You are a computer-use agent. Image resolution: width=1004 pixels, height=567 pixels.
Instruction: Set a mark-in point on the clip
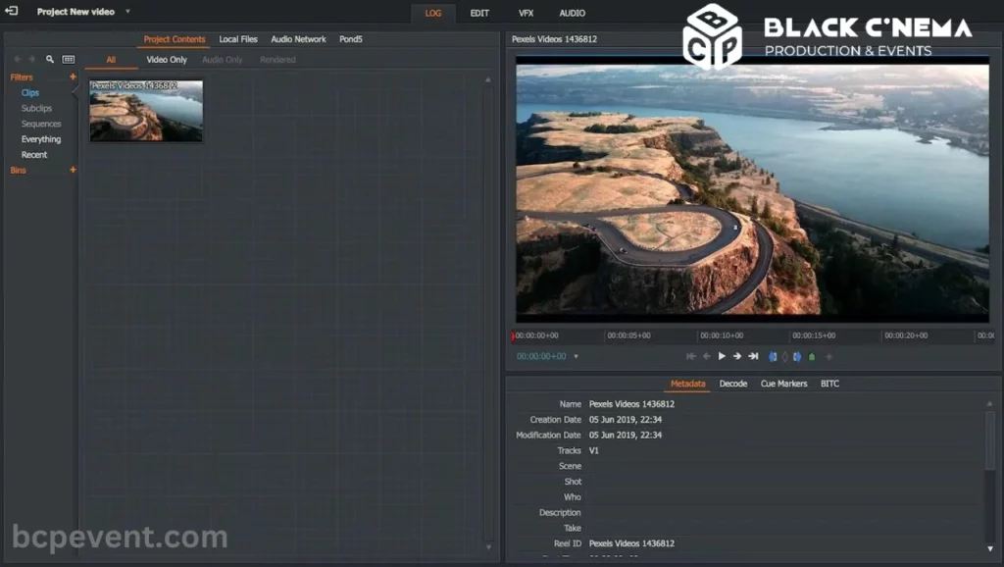(774, 356)
